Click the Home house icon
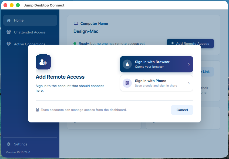229x159 pixels. pos(9,20)
